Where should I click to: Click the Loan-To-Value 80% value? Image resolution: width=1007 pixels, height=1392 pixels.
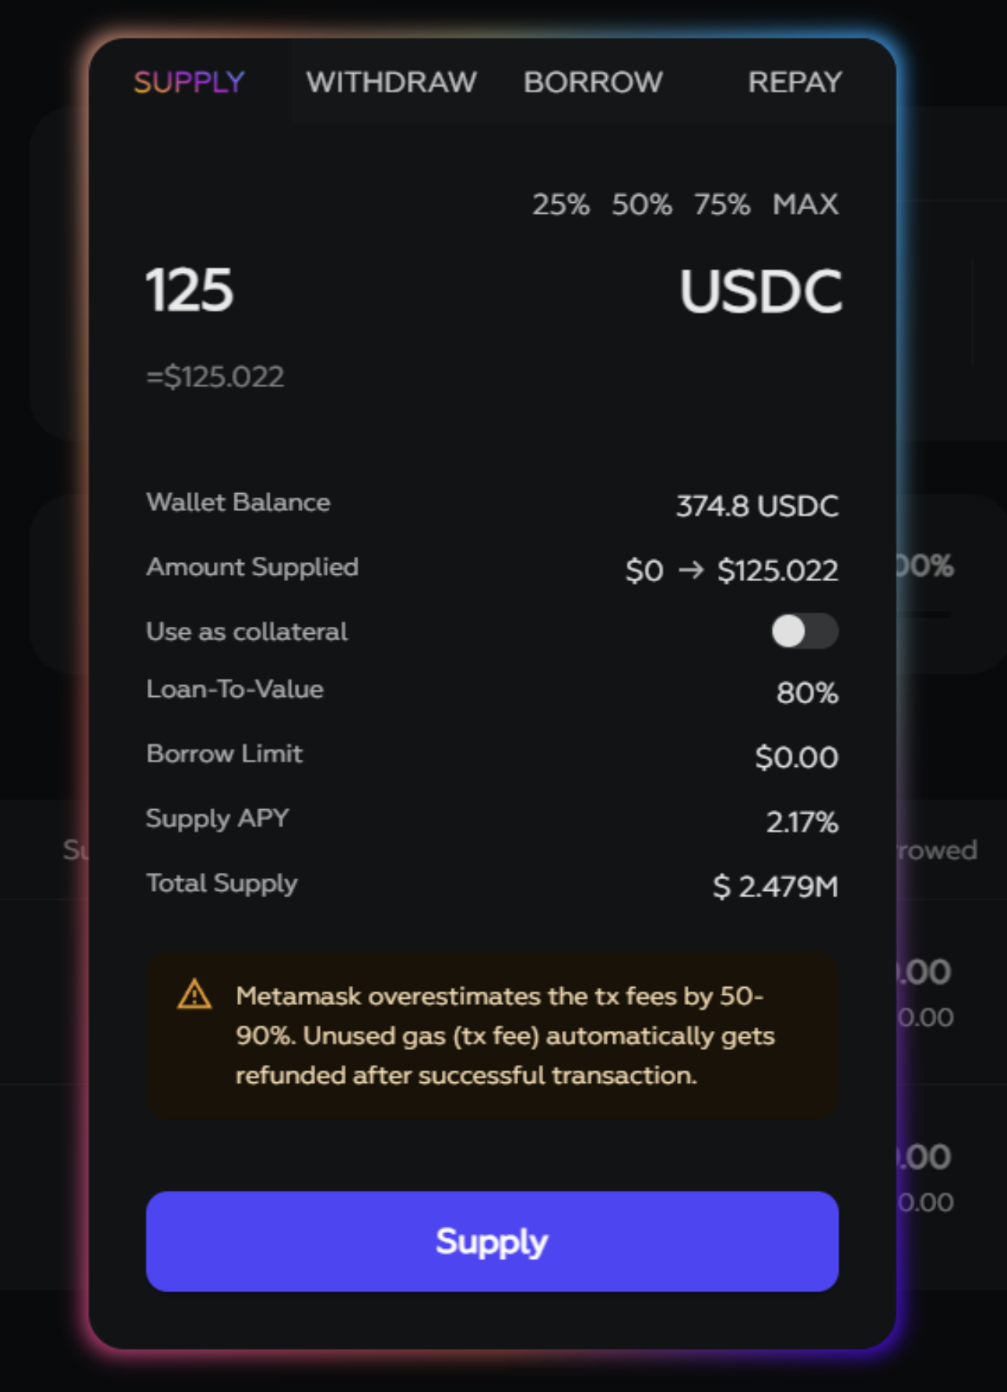click(x=807, y=693)
